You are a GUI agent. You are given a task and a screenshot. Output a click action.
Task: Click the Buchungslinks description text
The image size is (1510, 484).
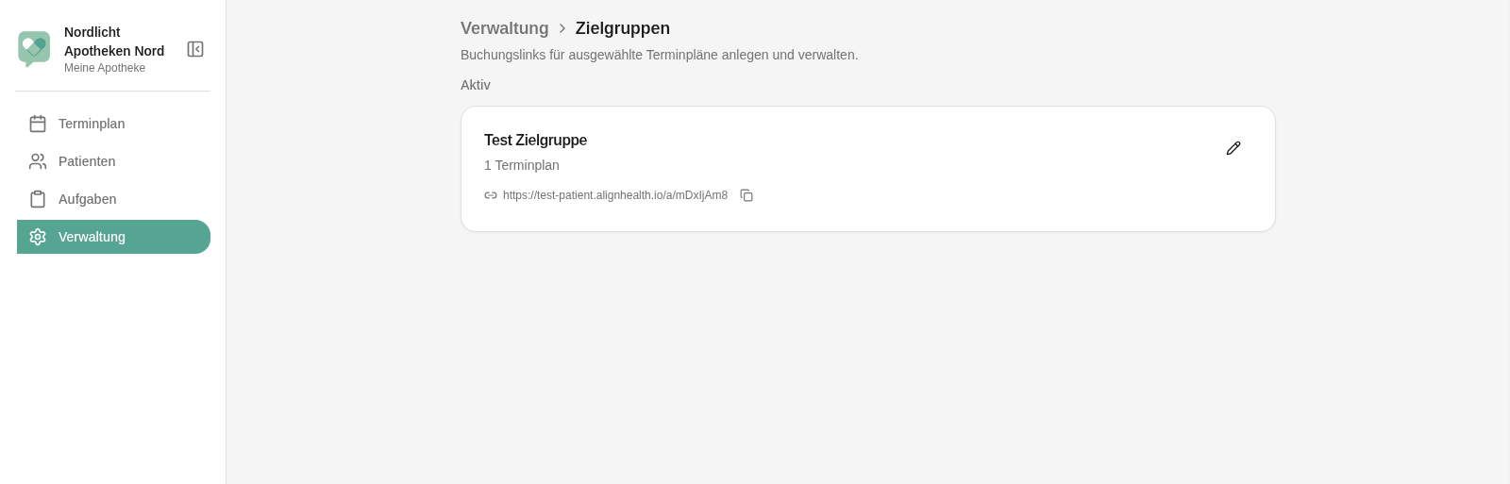660,55
